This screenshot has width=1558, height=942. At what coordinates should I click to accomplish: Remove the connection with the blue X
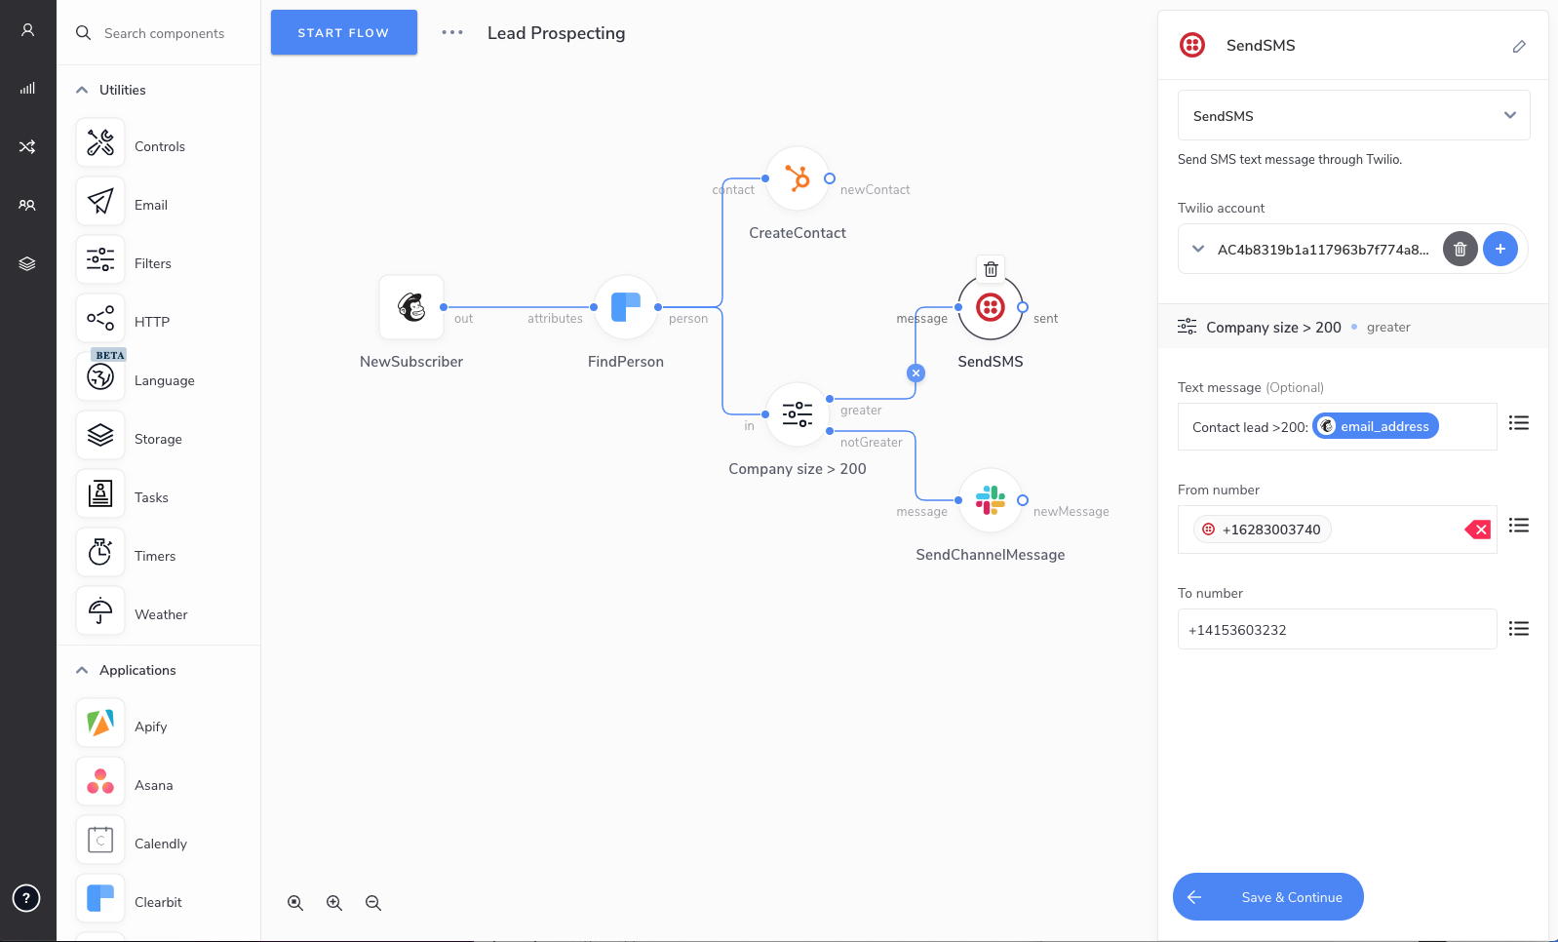[915, 373]
